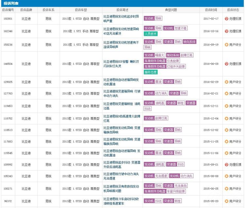Click the 转向系统 异响 tag in row 158236
This screenshot has width=245, height=208.
(x=189, y=42)
